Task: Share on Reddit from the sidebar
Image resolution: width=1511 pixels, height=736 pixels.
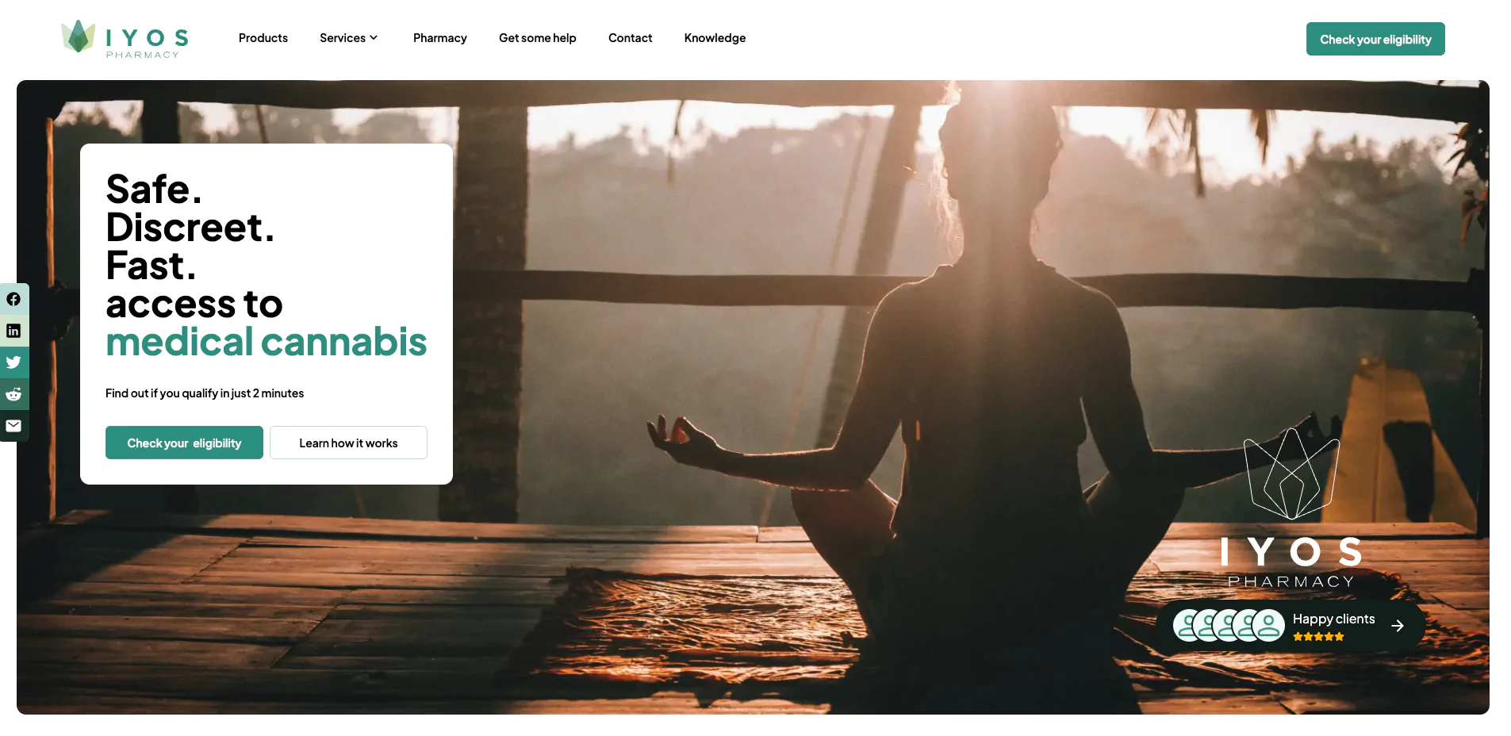Action: tap(13, 394)
